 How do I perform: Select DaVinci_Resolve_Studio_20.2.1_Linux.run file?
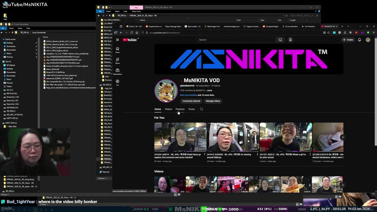62,41
